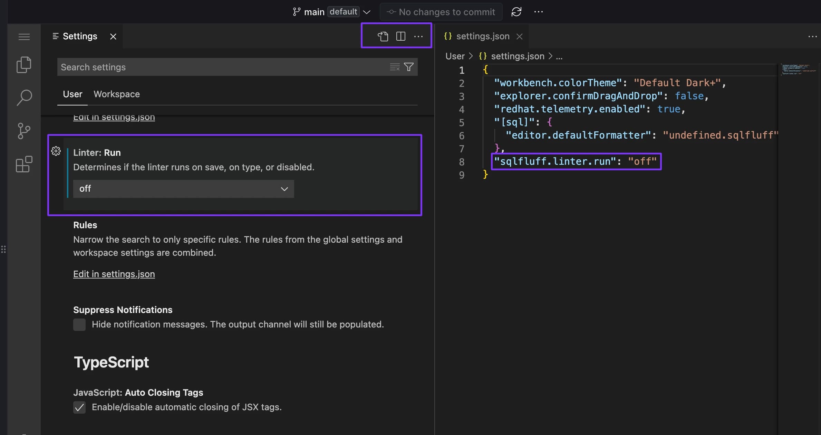Image resolution: width=821 pixels, height=435 pixels.
Task: Click the "off" value on line 8
Action: tap(642, 161)
